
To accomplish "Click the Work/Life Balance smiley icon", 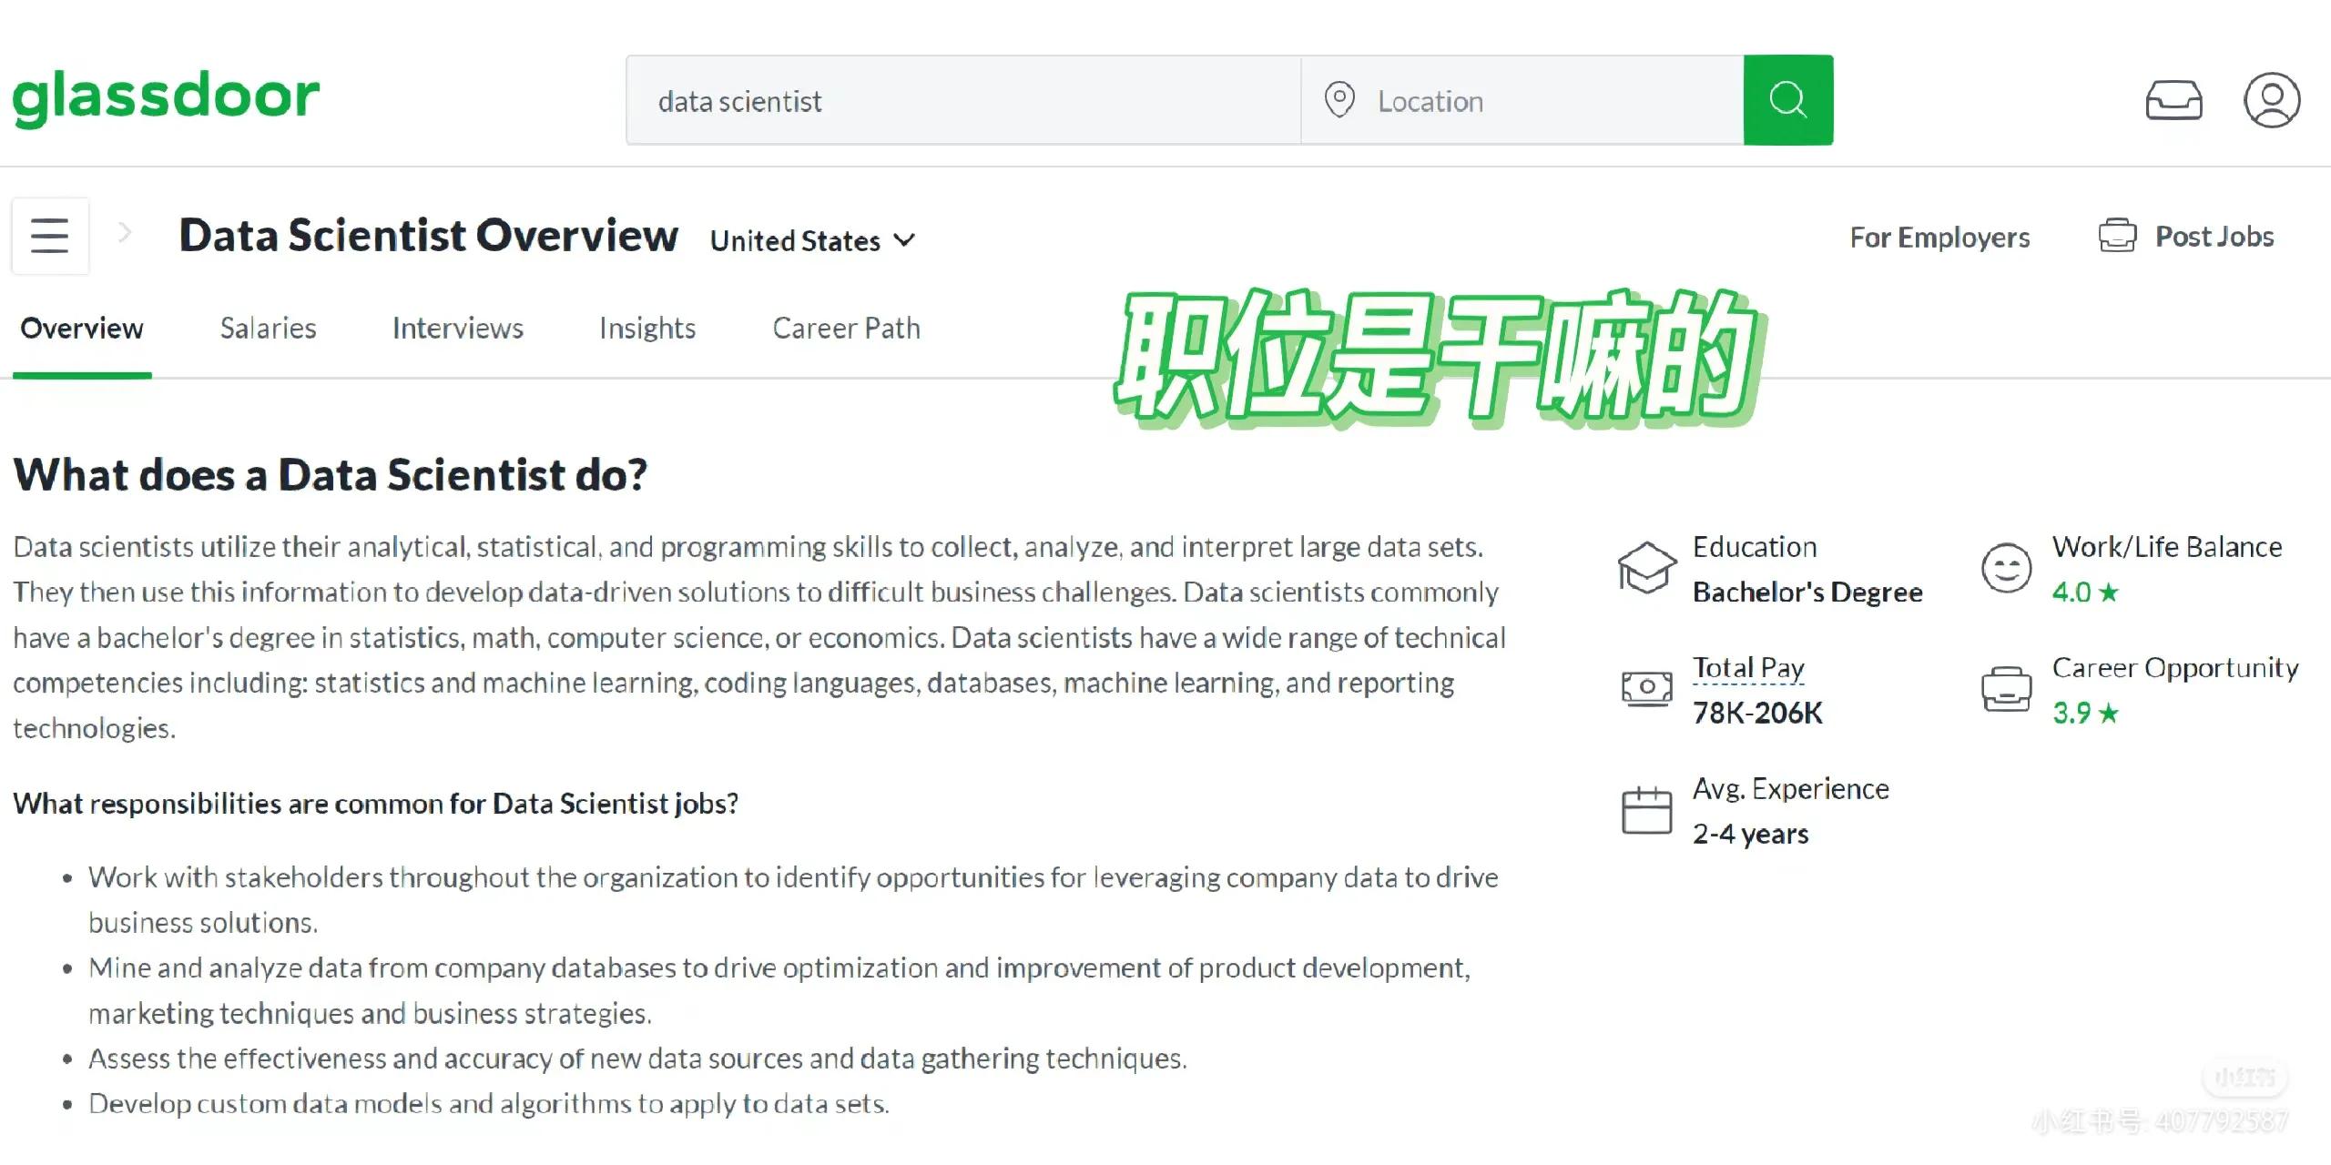I will click(2006, 568).
